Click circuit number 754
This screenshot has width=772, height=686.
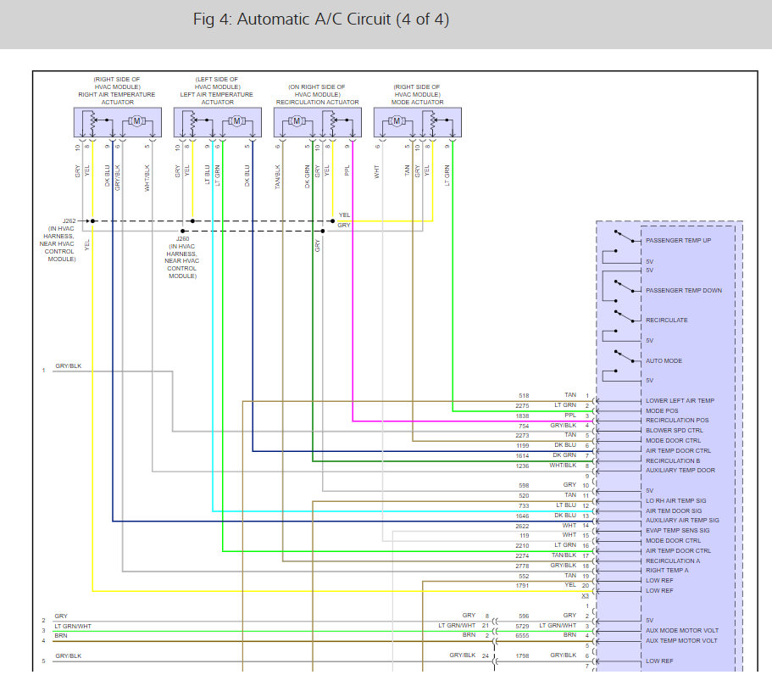[524, 427]
